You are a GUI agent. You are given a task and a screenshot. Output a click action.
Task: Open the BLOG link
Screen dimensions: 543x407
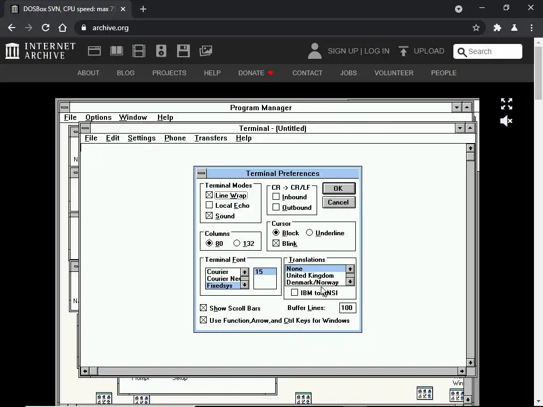(x=126, y=73)
